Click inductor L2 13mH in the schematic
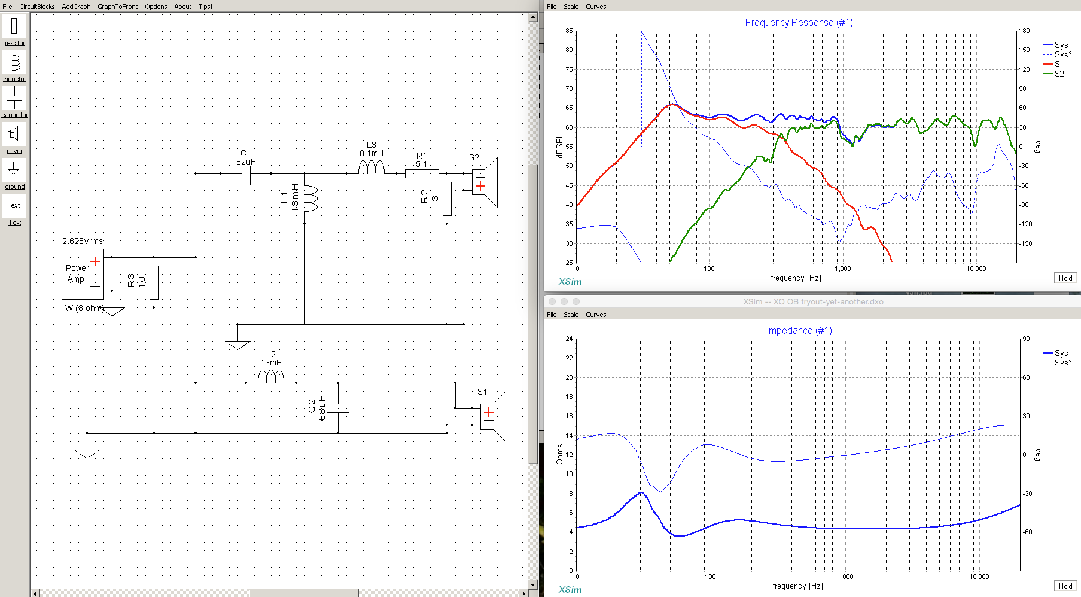This screenshot has height=597, width=1081. pyautogui.click(x=271, y=376)
